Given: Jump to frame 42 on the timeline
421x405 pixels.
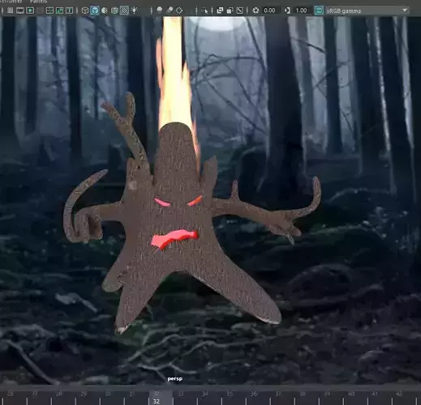Looking at the screenshot, I should (399, 394).
